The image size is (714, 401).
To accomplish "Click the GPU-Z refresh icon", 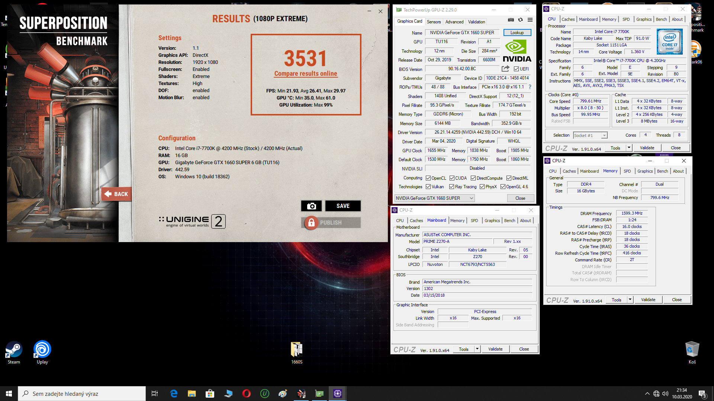I will pyautogui.click(x=521, y=20).
